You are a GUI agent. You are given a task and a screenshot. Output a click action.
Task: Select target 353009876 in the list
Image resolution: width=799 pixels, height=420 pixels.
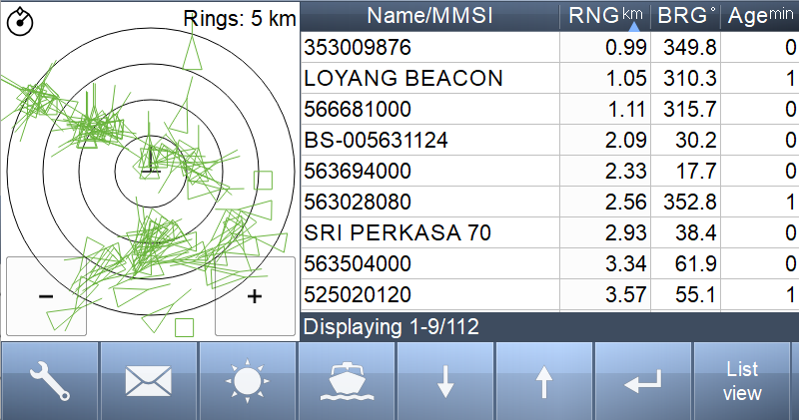click(x=550, y=47)
